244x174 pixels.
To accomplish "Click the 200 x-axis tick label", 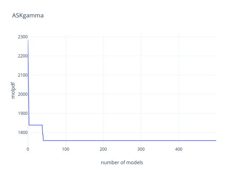I will (103, 149).
